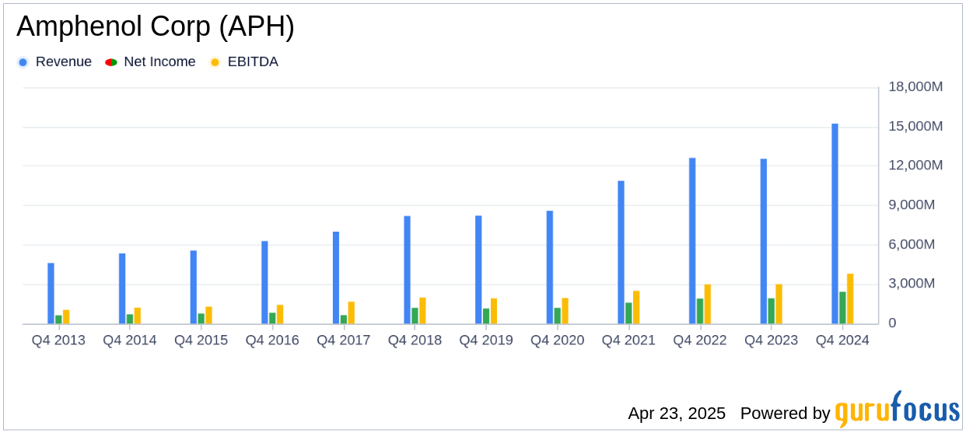
Task: Click the Q4 2023 blue revenue bar
Action: coord(764,241)
